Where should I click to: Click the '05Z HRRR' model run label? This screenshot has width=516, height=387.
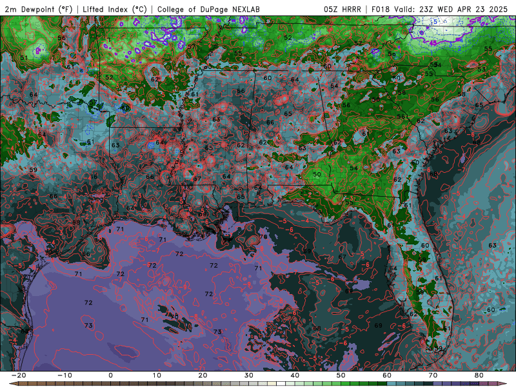[x=342, y=9]
